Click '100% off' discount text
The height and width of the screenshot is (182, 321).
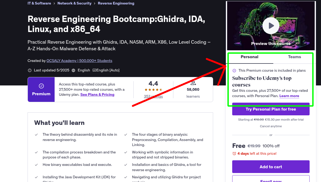[x=271, y=146]
